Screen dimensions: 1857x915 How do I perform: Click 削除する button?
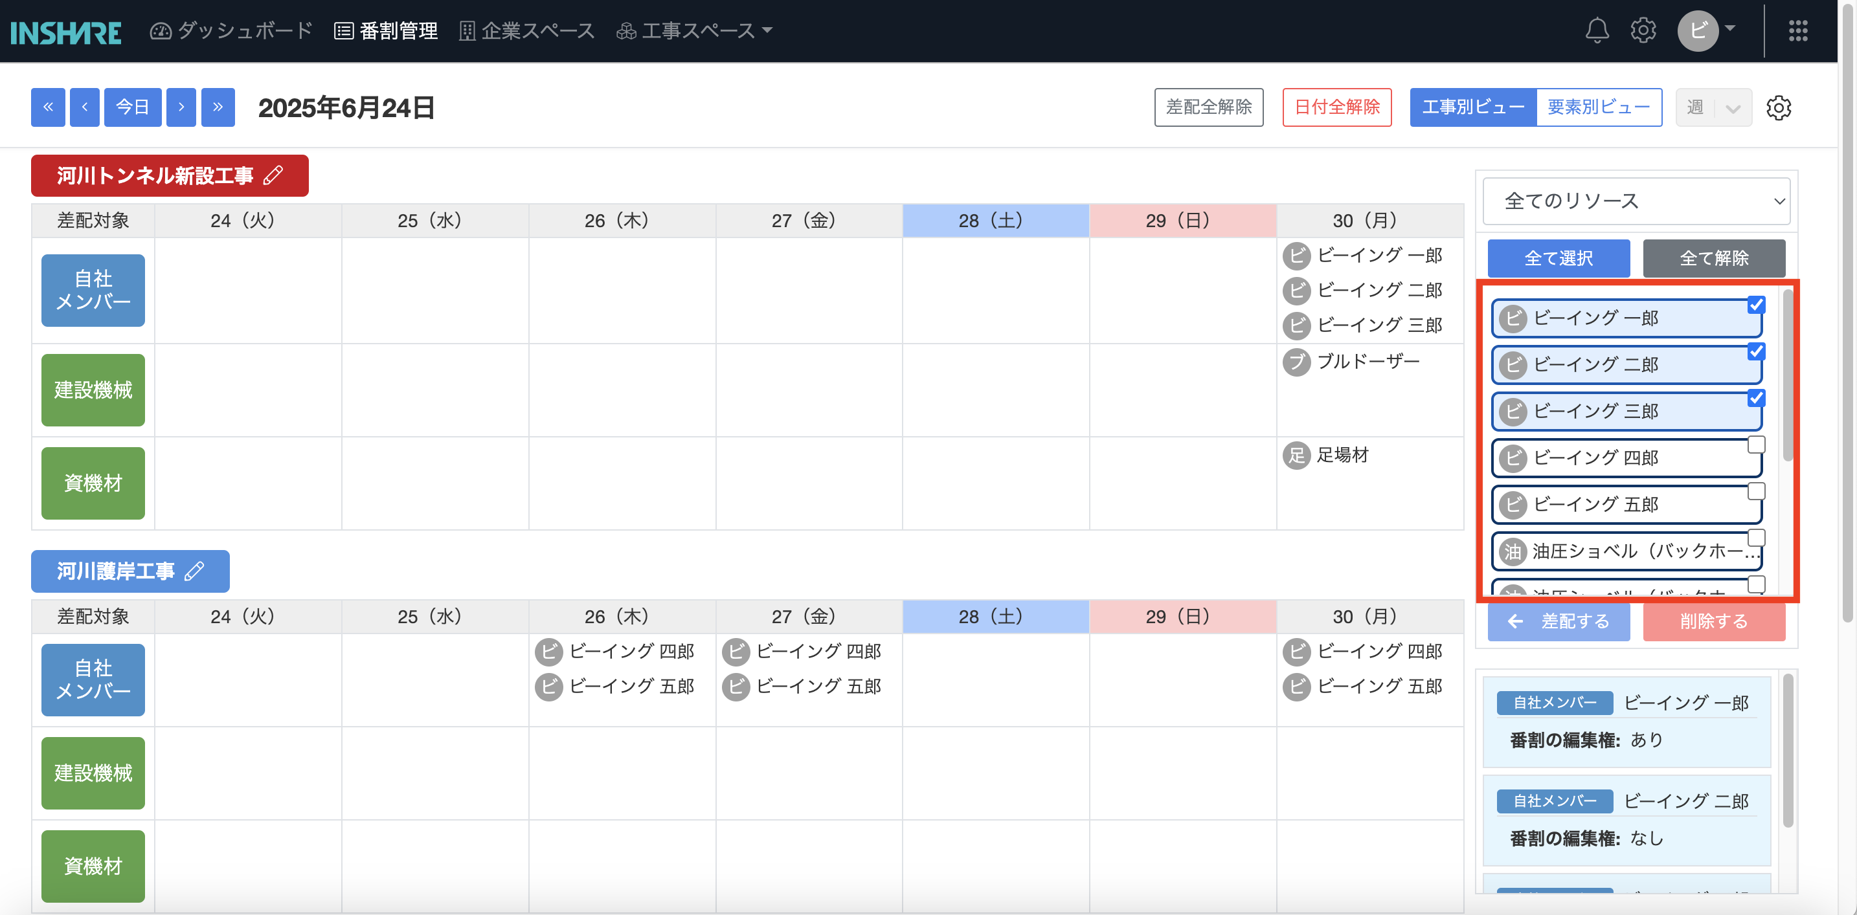point(1713,622)
